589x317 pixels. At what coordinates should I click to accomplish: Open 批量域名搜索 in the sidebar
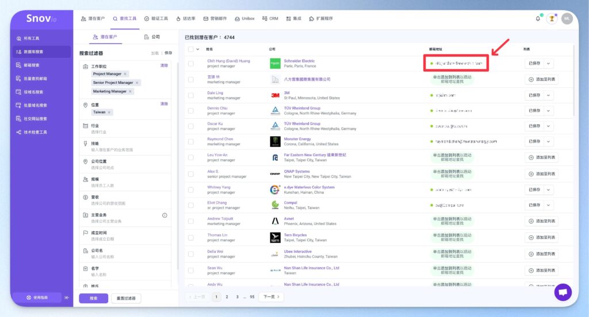click(x=41, y=106)
